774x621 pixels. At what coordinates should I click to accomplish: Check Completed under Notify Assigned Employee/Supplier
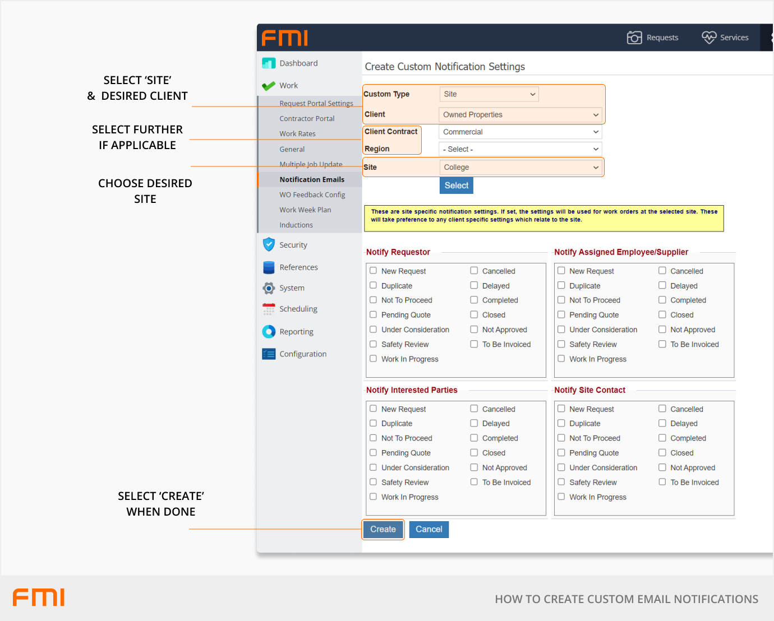tap(662, 300)
